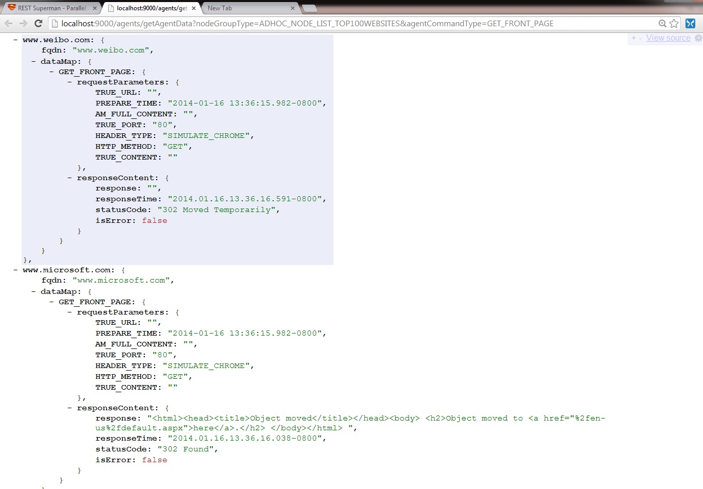Click the browser Back arrow
The image size is (703, 489).
[x=9, y=23]
